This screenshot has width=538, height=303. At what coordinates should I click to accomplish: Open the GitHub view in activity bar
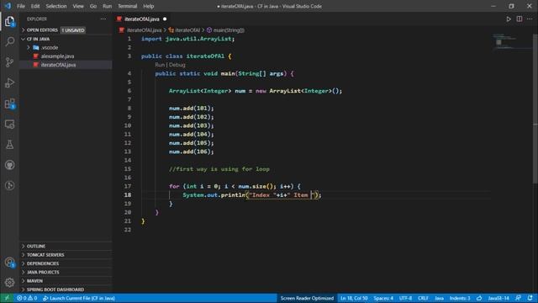9,165
